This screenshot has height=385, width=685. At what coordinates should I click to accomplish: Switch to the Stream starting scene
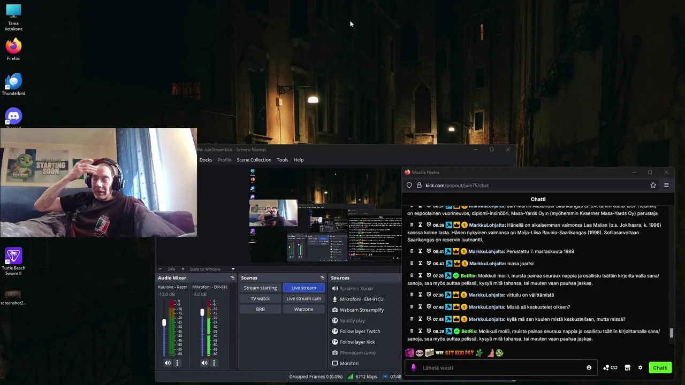click(x=260, y=288)
